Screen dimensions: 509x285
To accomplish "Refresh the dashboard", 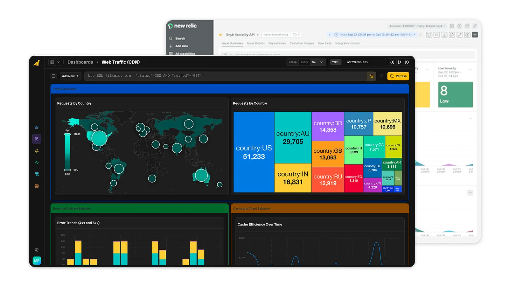I will 398,76.
